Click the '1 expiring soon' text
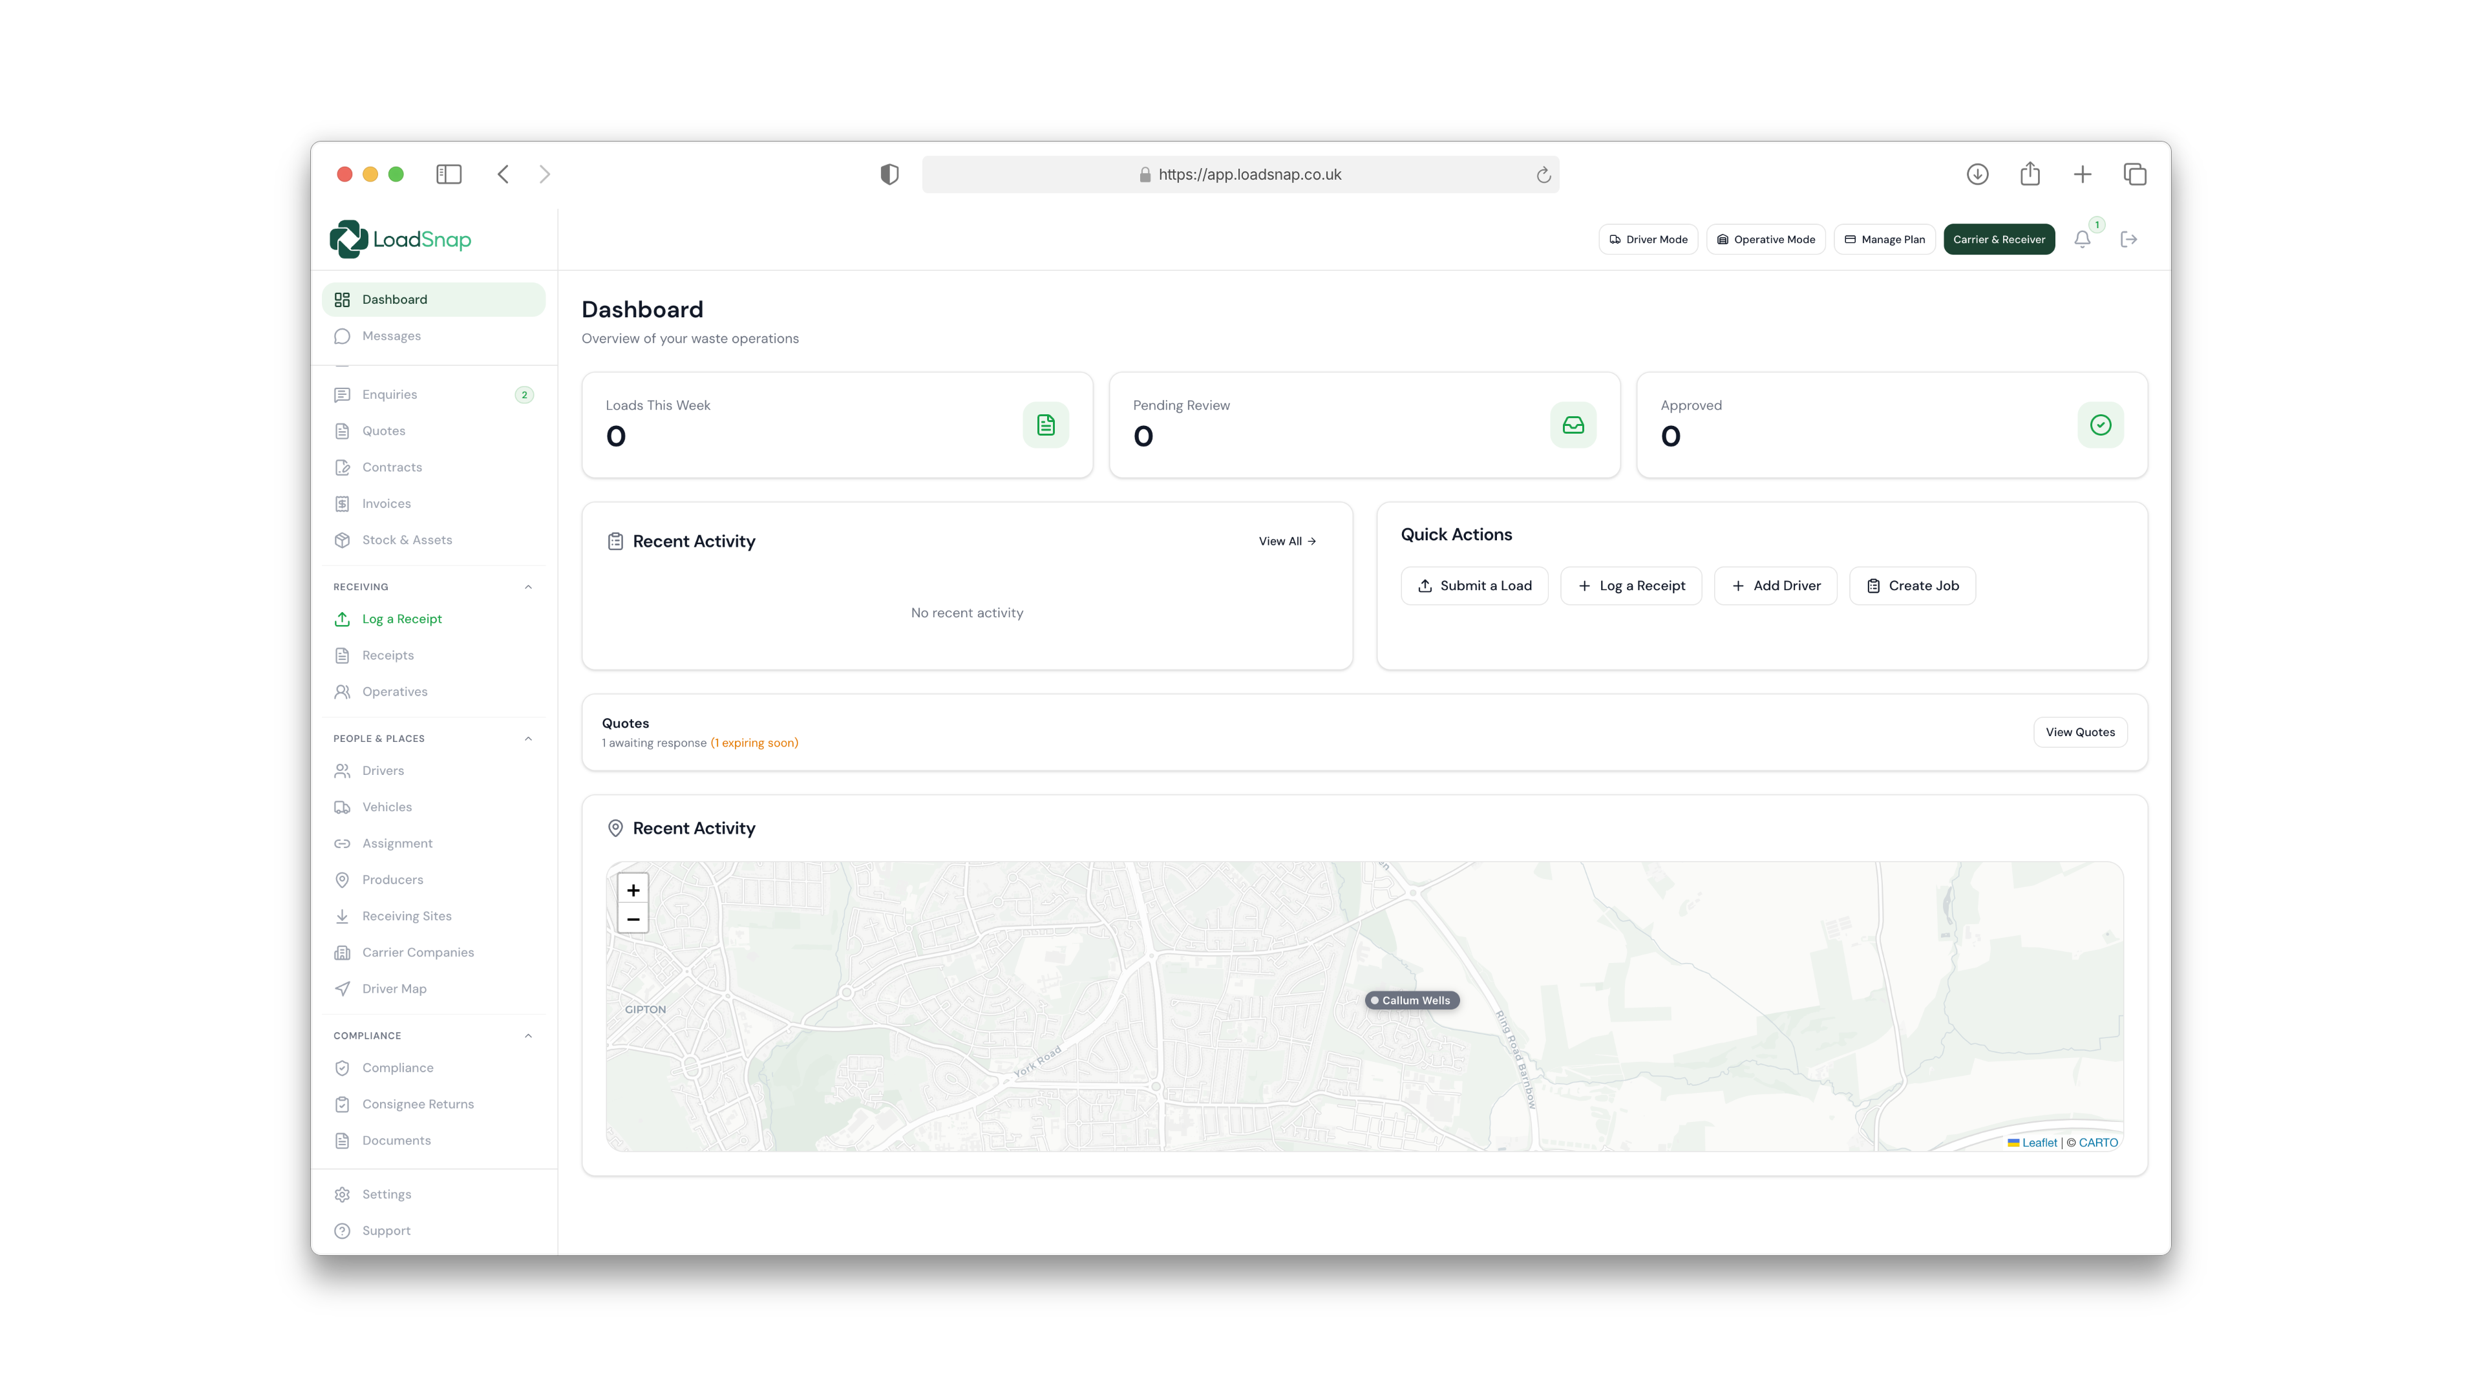Viewport: 2482px width, 1396px height. tap(754, 743)
